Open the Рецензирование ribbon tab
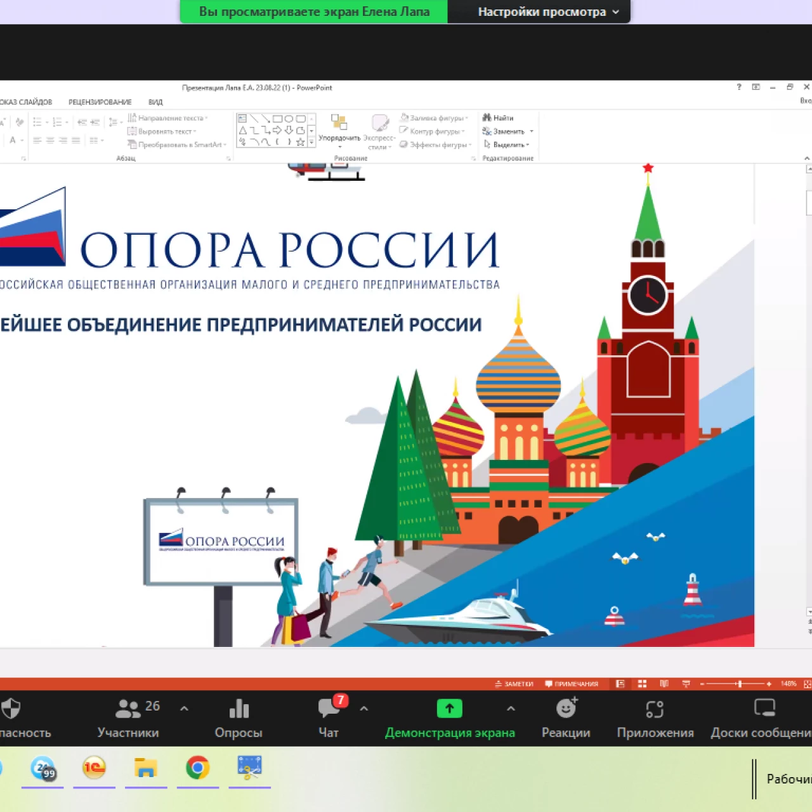The width and height of the screenshot is (812, 812). [x=100, y=101]
